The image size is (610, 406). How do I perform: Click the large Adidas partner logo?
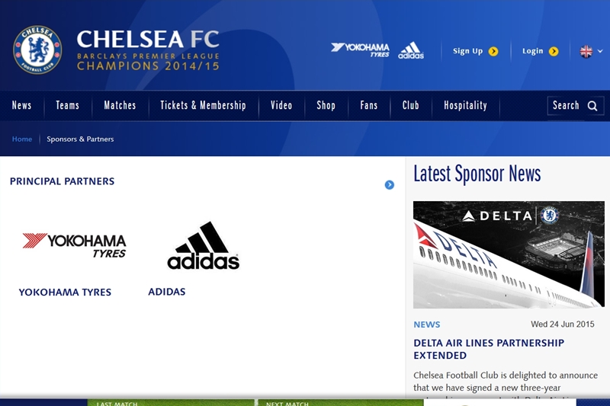pyautogui.click(x=203, y=246)
